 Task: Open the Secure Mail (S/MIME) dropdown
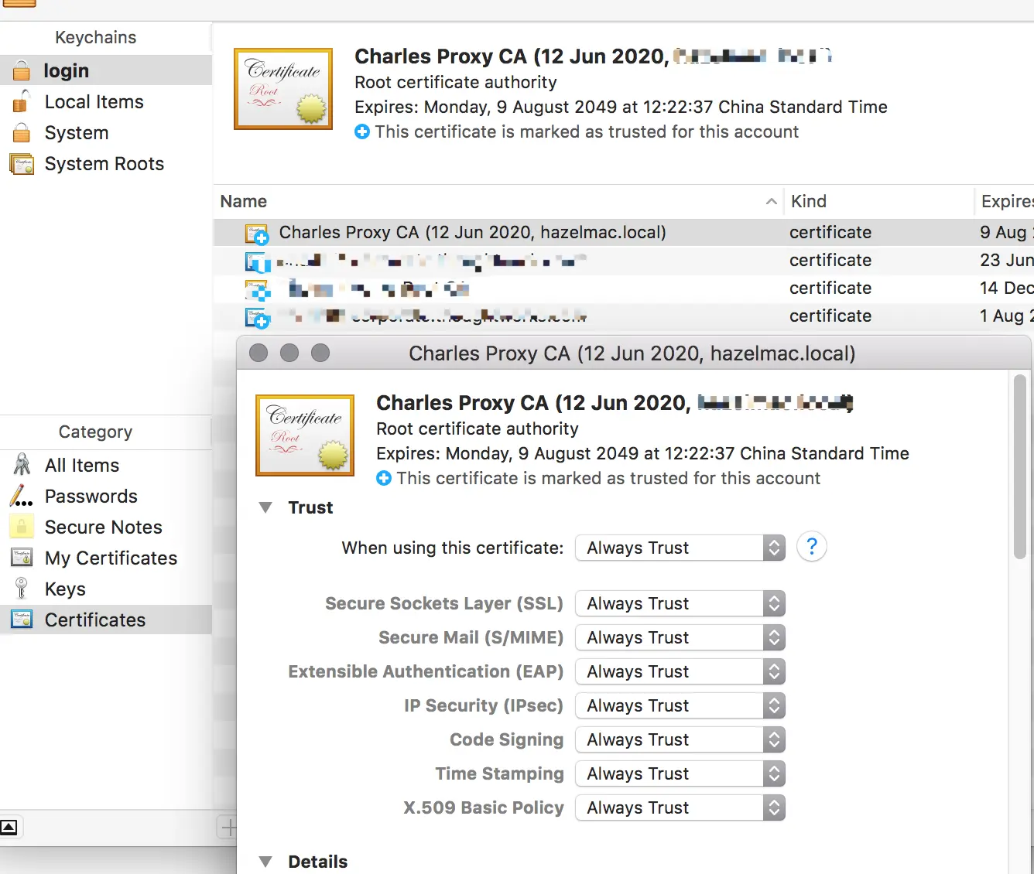(680, 637)
